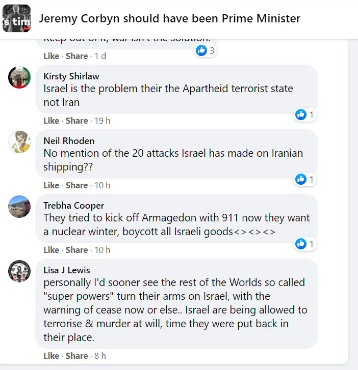Screen dimensions: 358x370
Task: Open Kirsty Shirlaw's profile name link
Action: (71, 76)
